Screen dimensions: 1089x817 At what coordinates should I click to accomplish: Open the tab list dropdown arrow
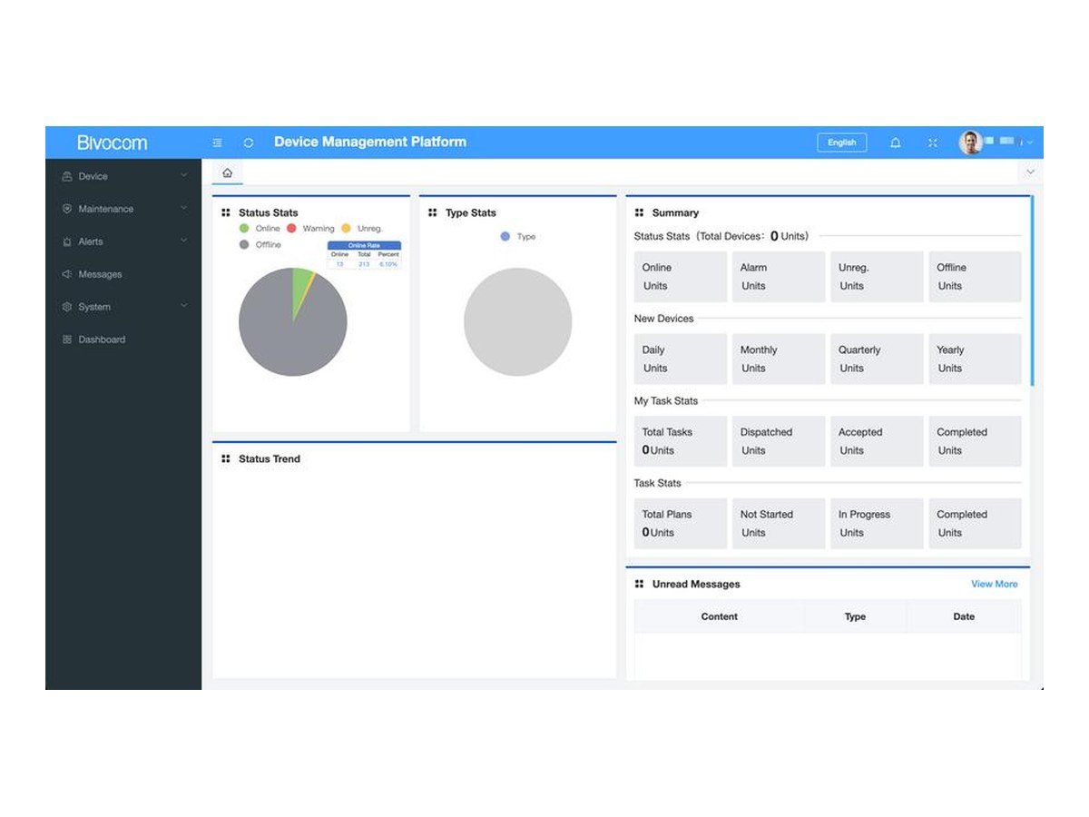coord(1030,172)
